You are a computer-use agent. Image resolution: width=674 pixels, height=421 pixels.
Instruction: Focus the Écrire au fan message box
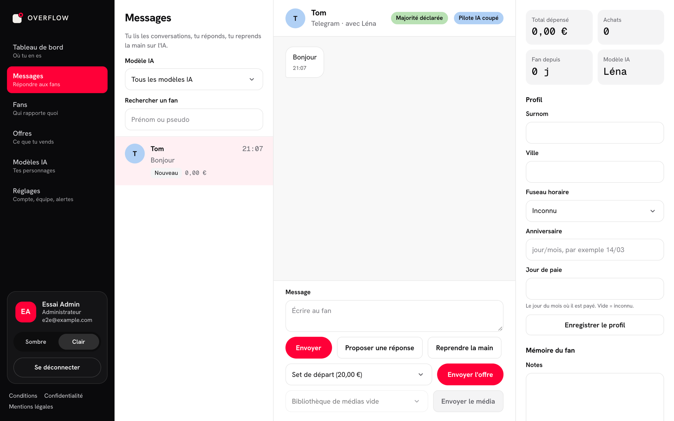[x=394, y=316]
